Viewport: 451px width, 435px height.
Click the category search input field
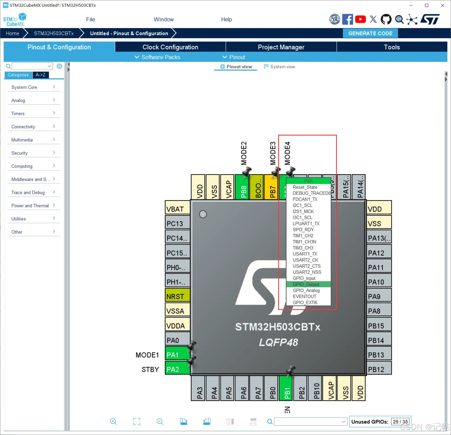[32, 66]
